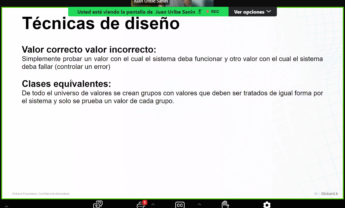
Task: Expand the caret at far left of toolbar
Action: coord(6,206)
